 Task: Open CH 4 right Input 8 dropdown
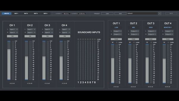[66, 33]
